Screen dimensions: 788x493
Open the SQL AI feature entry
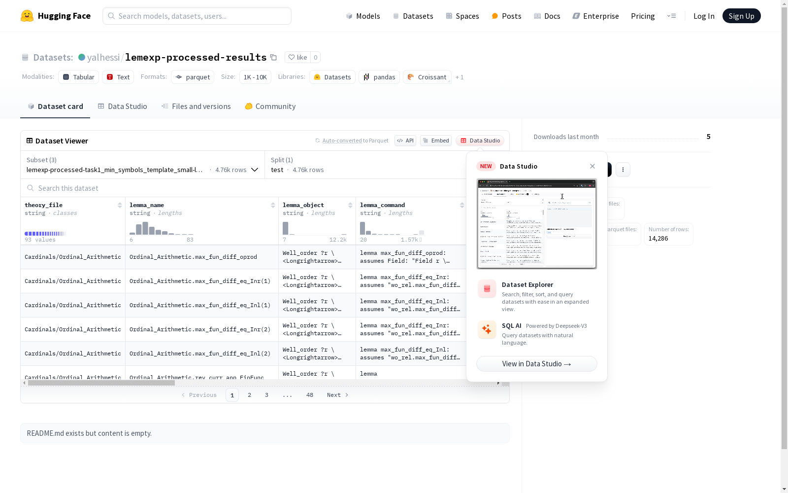(x=537, y=333)
